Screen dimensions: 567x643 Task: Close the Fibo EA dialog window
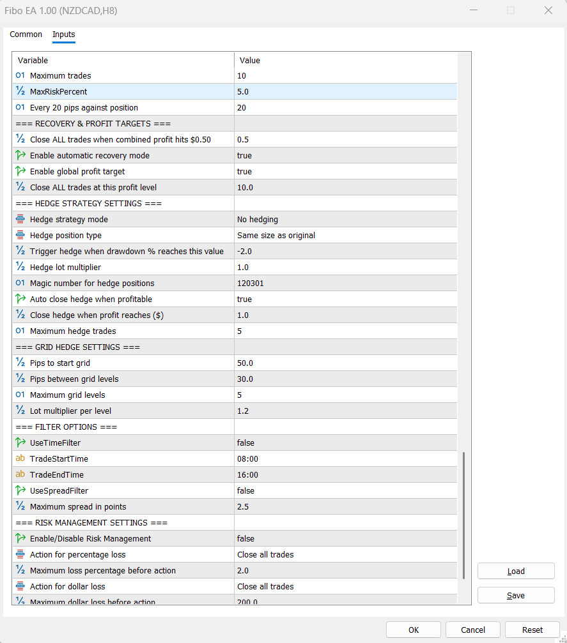[x=548, y=10]
